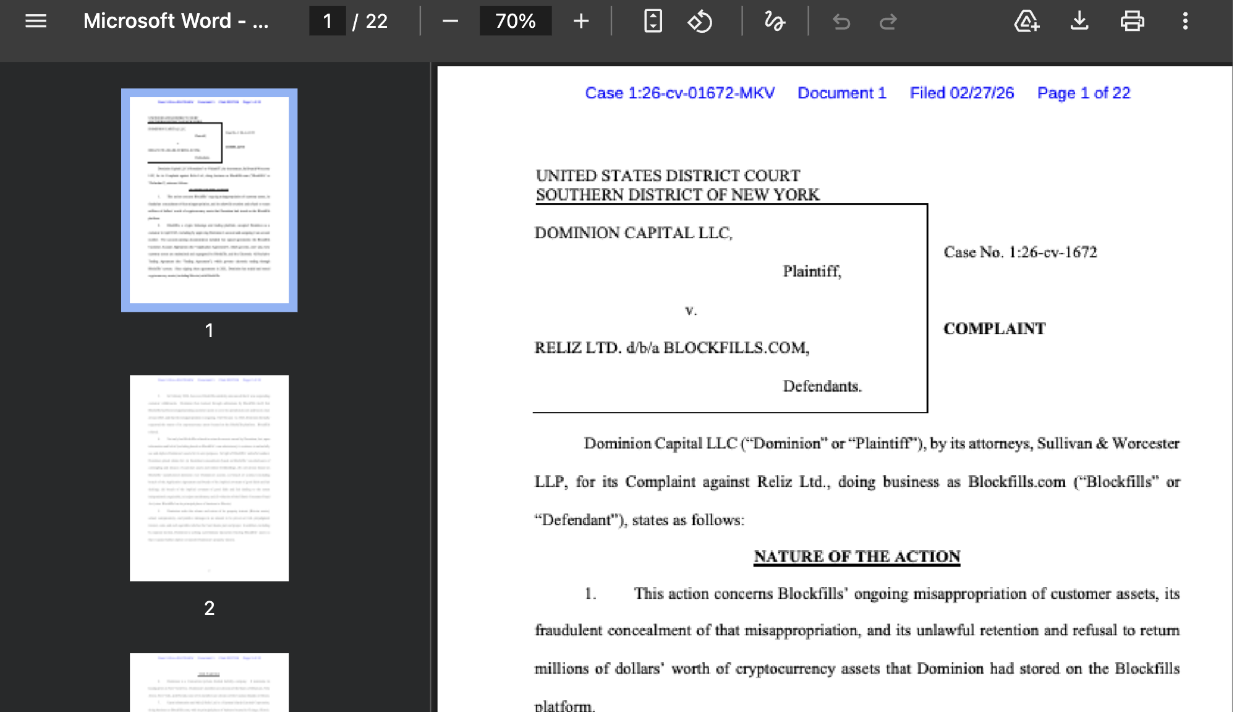This screenshot has width=1242, height=712.
Task: Click the Microsoft Word document title
Action: [x=176, y=21]
